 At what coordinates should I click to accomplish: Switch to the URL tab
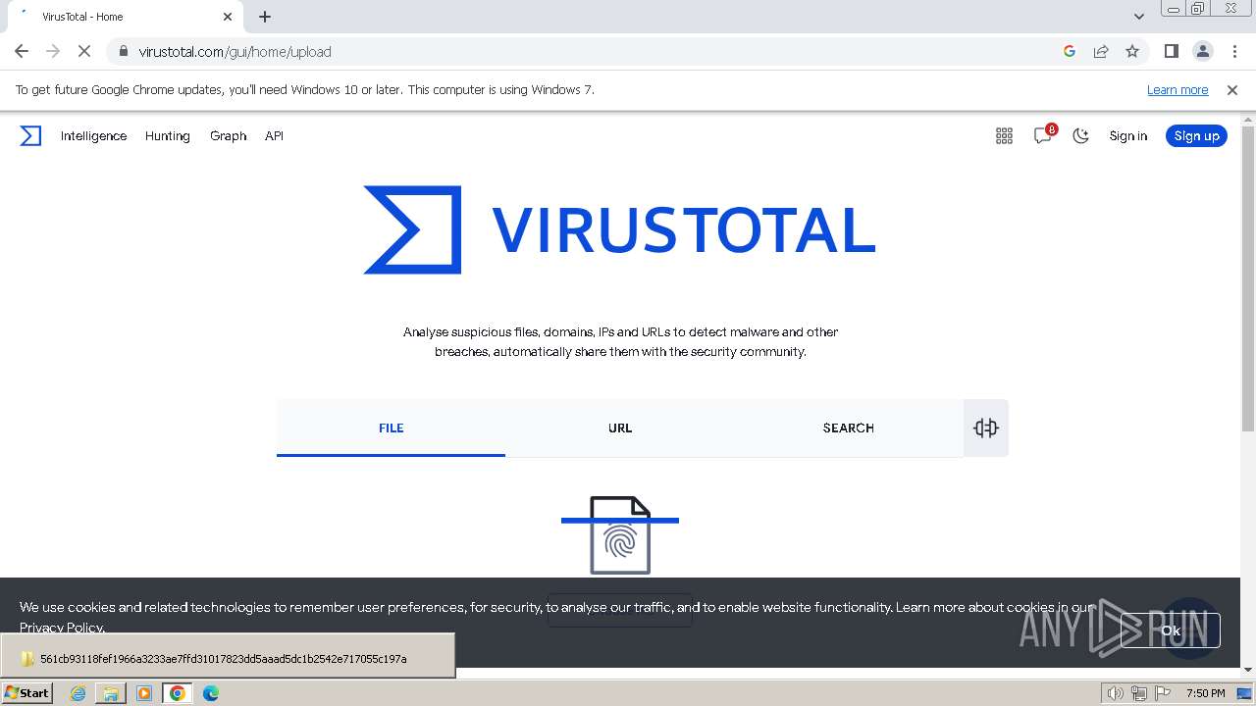pos(620,428)
